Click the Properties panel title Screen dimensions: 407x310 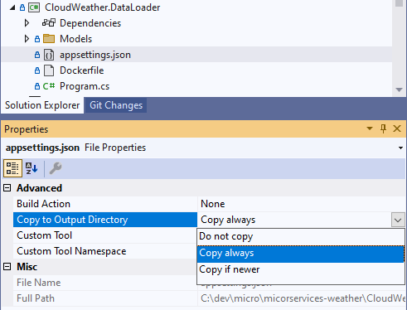click(27, 129)
